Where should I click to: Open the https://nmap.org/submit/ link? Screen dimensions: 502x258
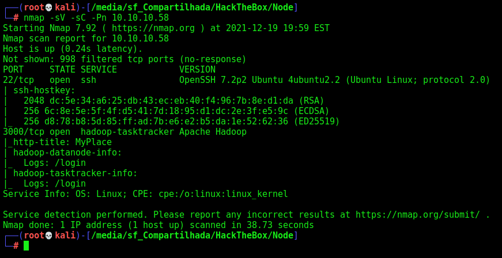click(418, 215)
